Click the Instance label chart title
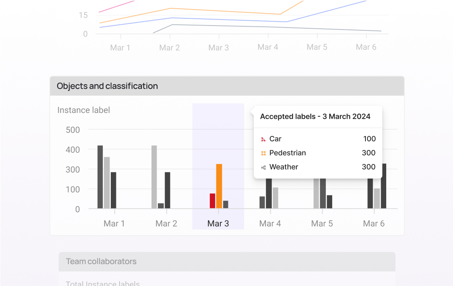 point(84,110)
